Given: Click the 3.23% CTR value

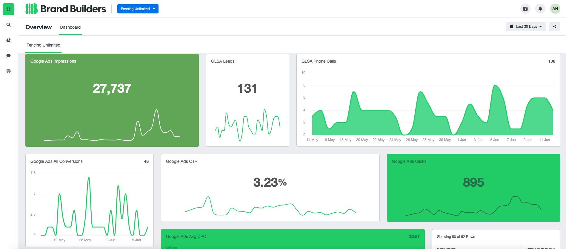Looking at the screenshot, I should [x=270, y=183].
